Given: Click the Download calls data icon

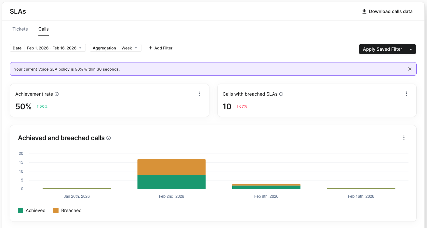Looking at the screenshot, I should coord(364,11).
